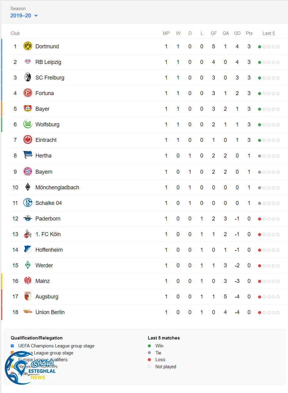Click the Pts column header
The width and height of the screenshot is (288, 393).
[249, 33]
